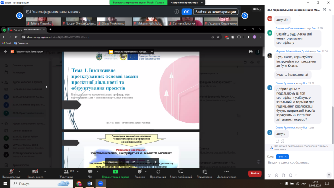The image size is (334, 188).
Task: Open the chat recipient dropdown
Action: (282, 157)
